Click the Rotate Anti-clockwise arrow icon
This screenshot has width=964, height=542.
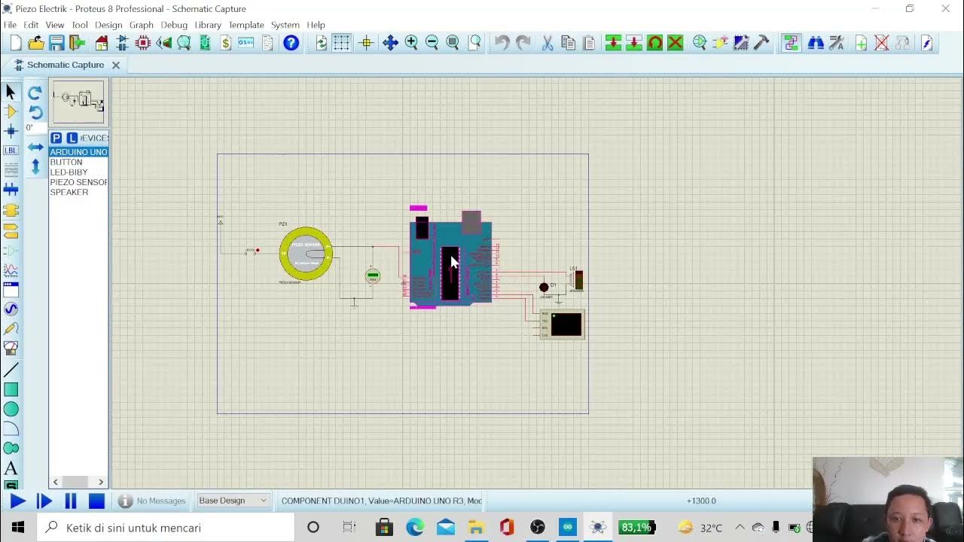pos(35,113)
